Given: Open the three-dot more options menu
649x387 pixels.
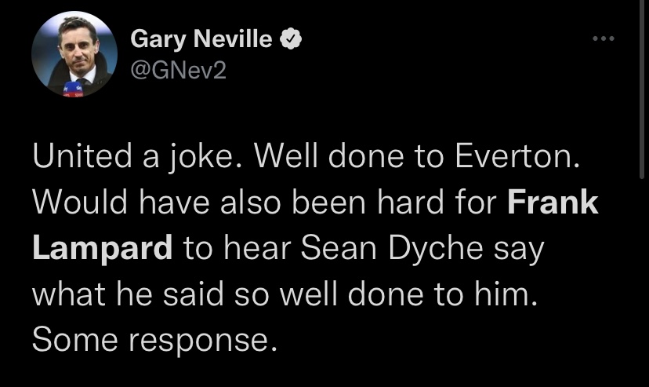Looking at the screenshot, I should click(603, 39).
